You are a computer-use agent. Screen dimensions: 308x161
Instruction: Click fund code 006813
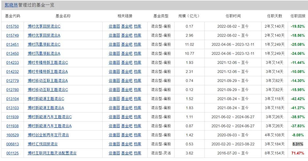(x=13, y=144)
